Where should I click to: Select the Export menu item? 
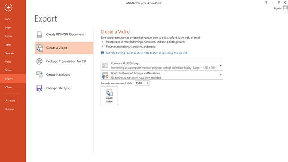coord(13,79)
